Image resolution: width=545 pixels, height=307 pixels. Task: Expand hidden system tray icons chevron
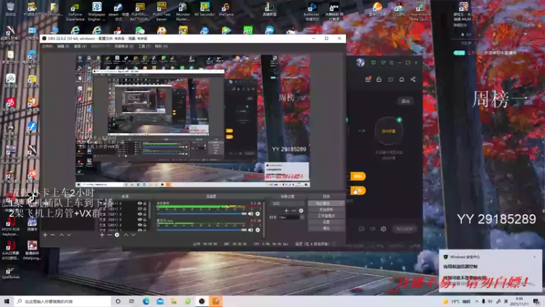(x=476, y=302)
